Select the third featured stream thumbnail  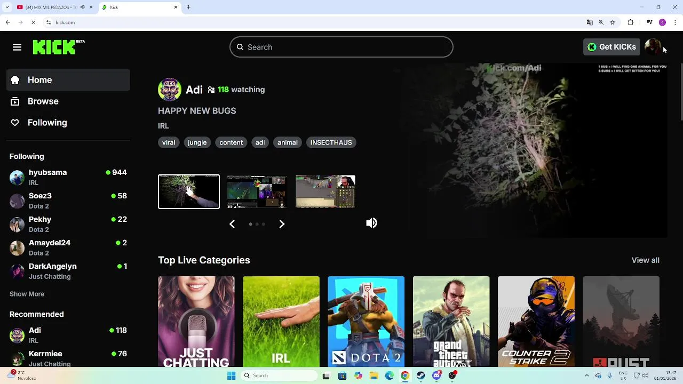[x=325, y=191]
